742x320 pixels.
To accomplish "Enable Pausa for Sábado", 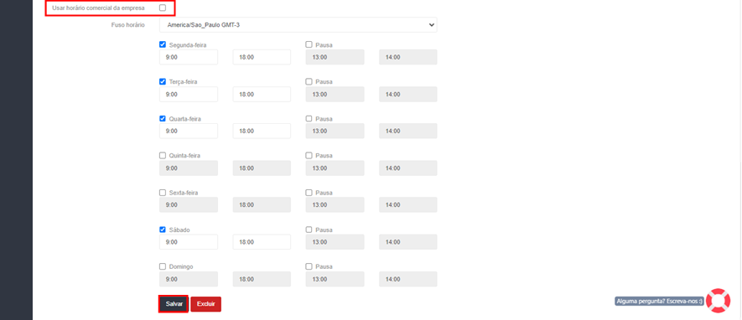I will (309, 230).
